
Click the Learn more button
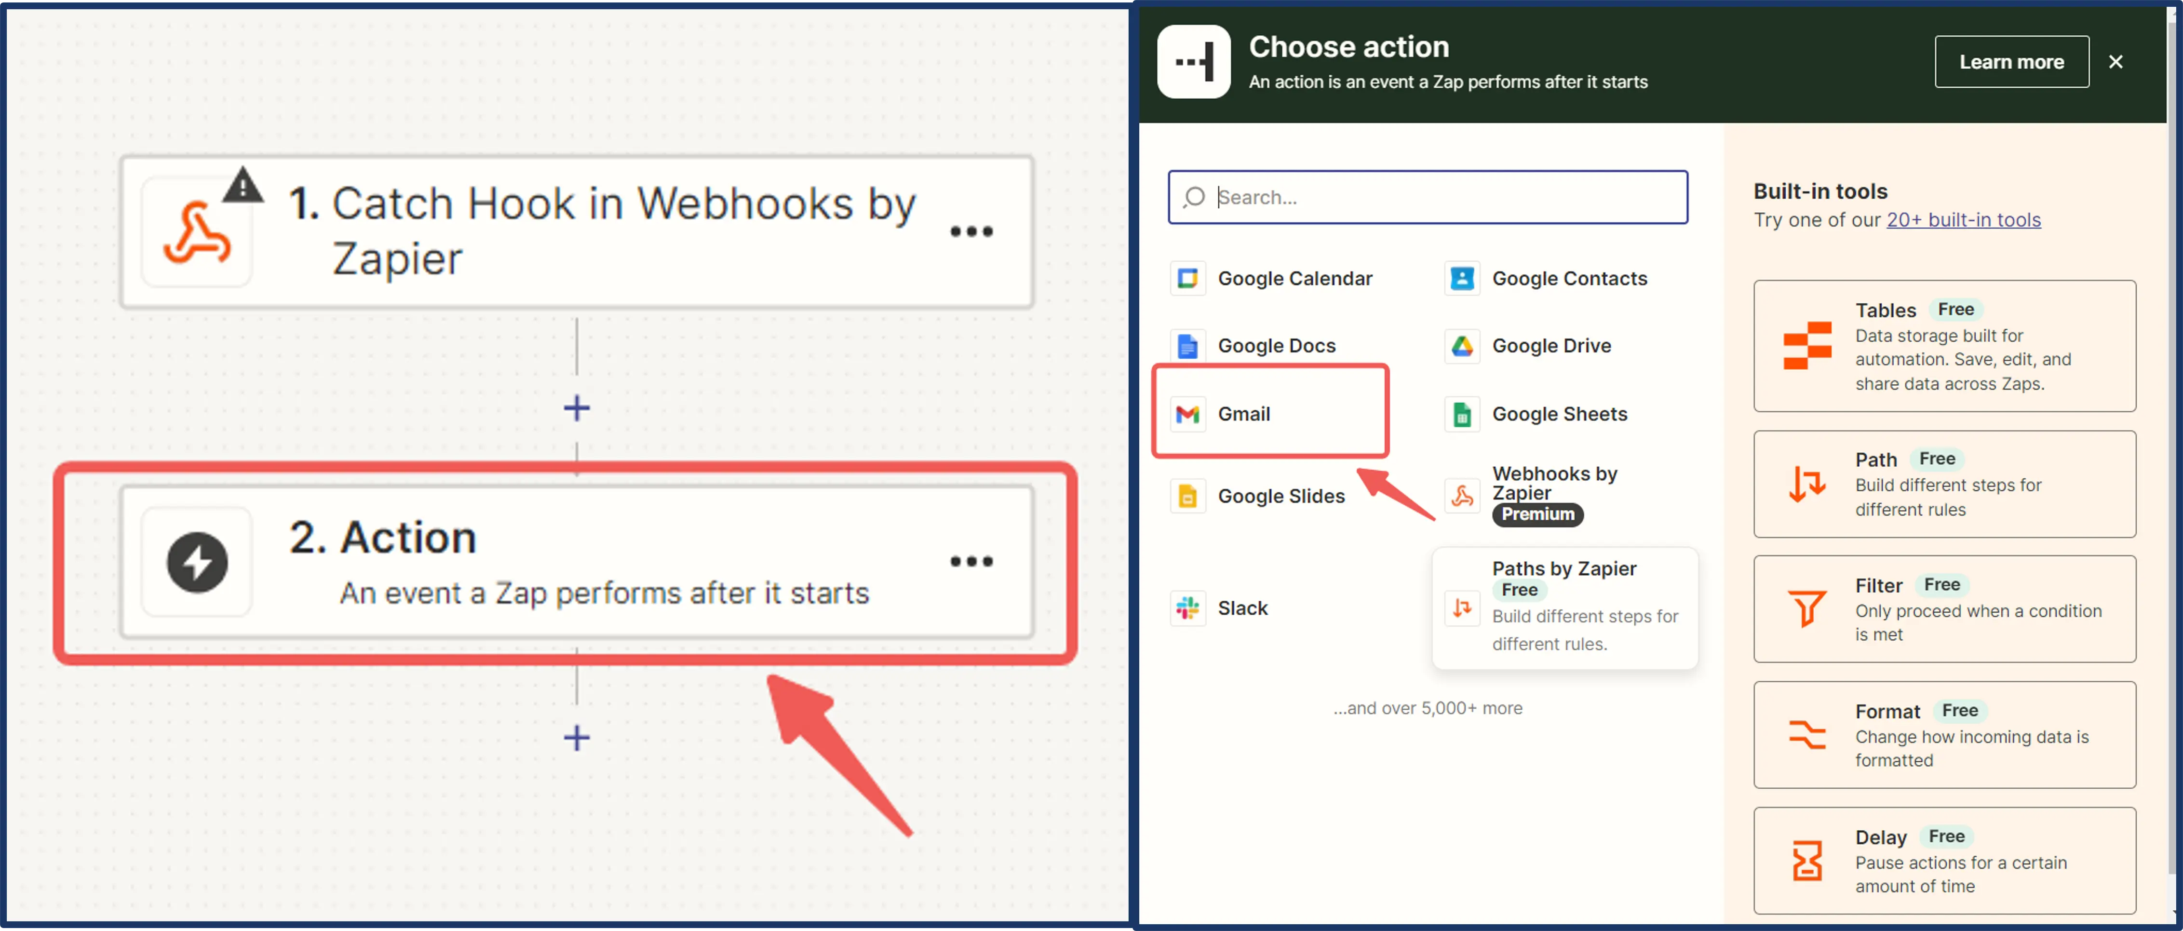[x=2012, y=62]
